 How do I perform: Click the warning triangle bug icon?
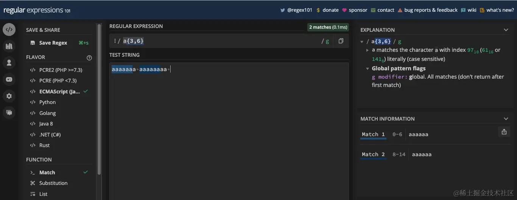(x=400, y=10)
